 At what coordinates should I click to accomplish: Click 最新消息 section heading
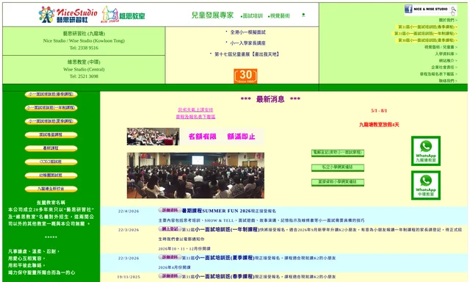pyautogui.click(x=270, y=99)
